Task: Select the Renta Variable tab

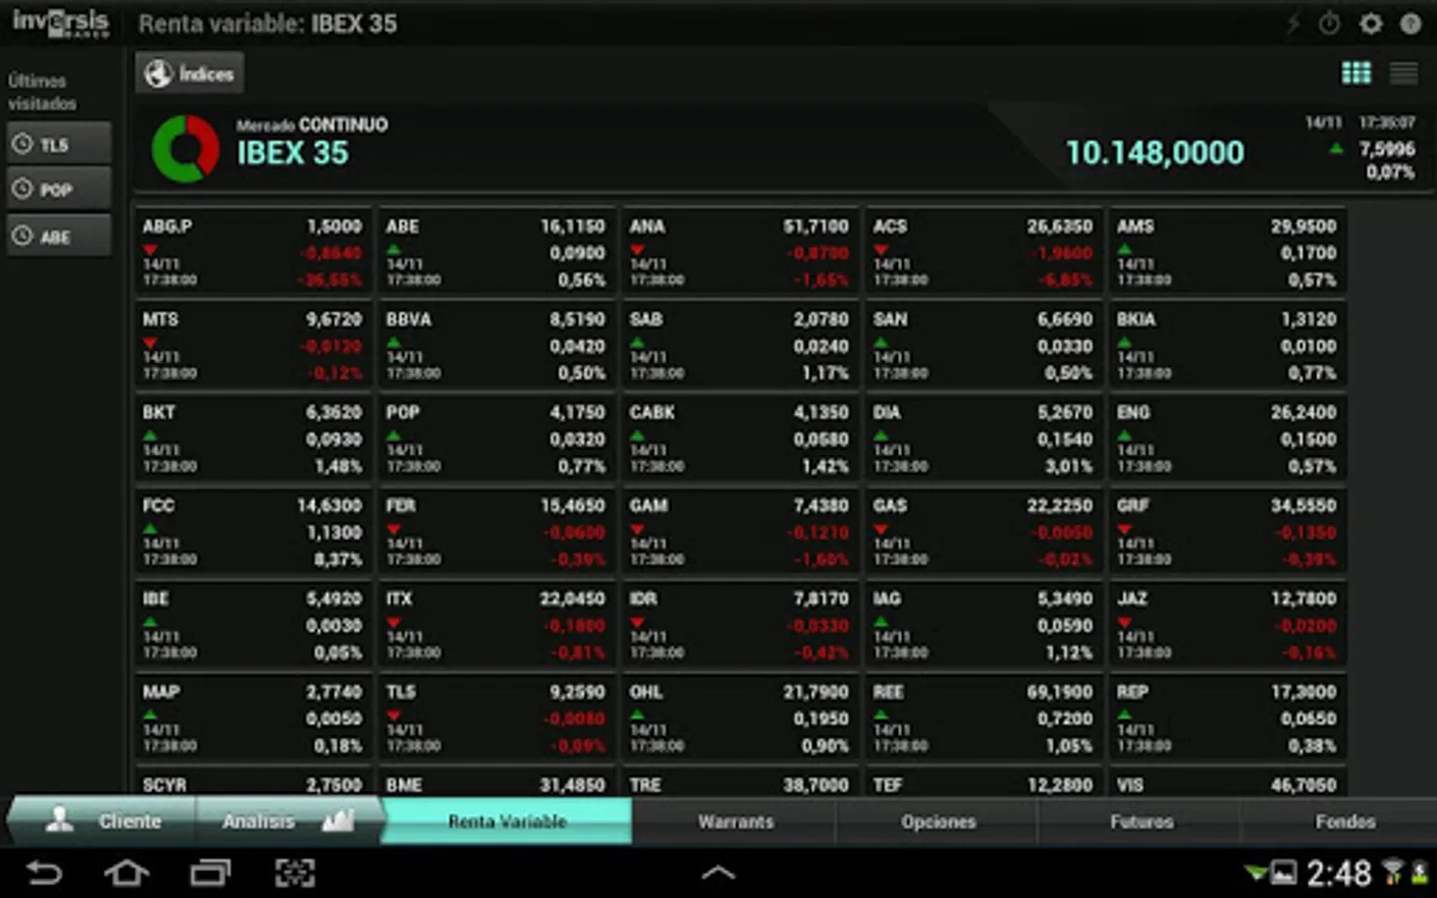Action: coord(507,821)
